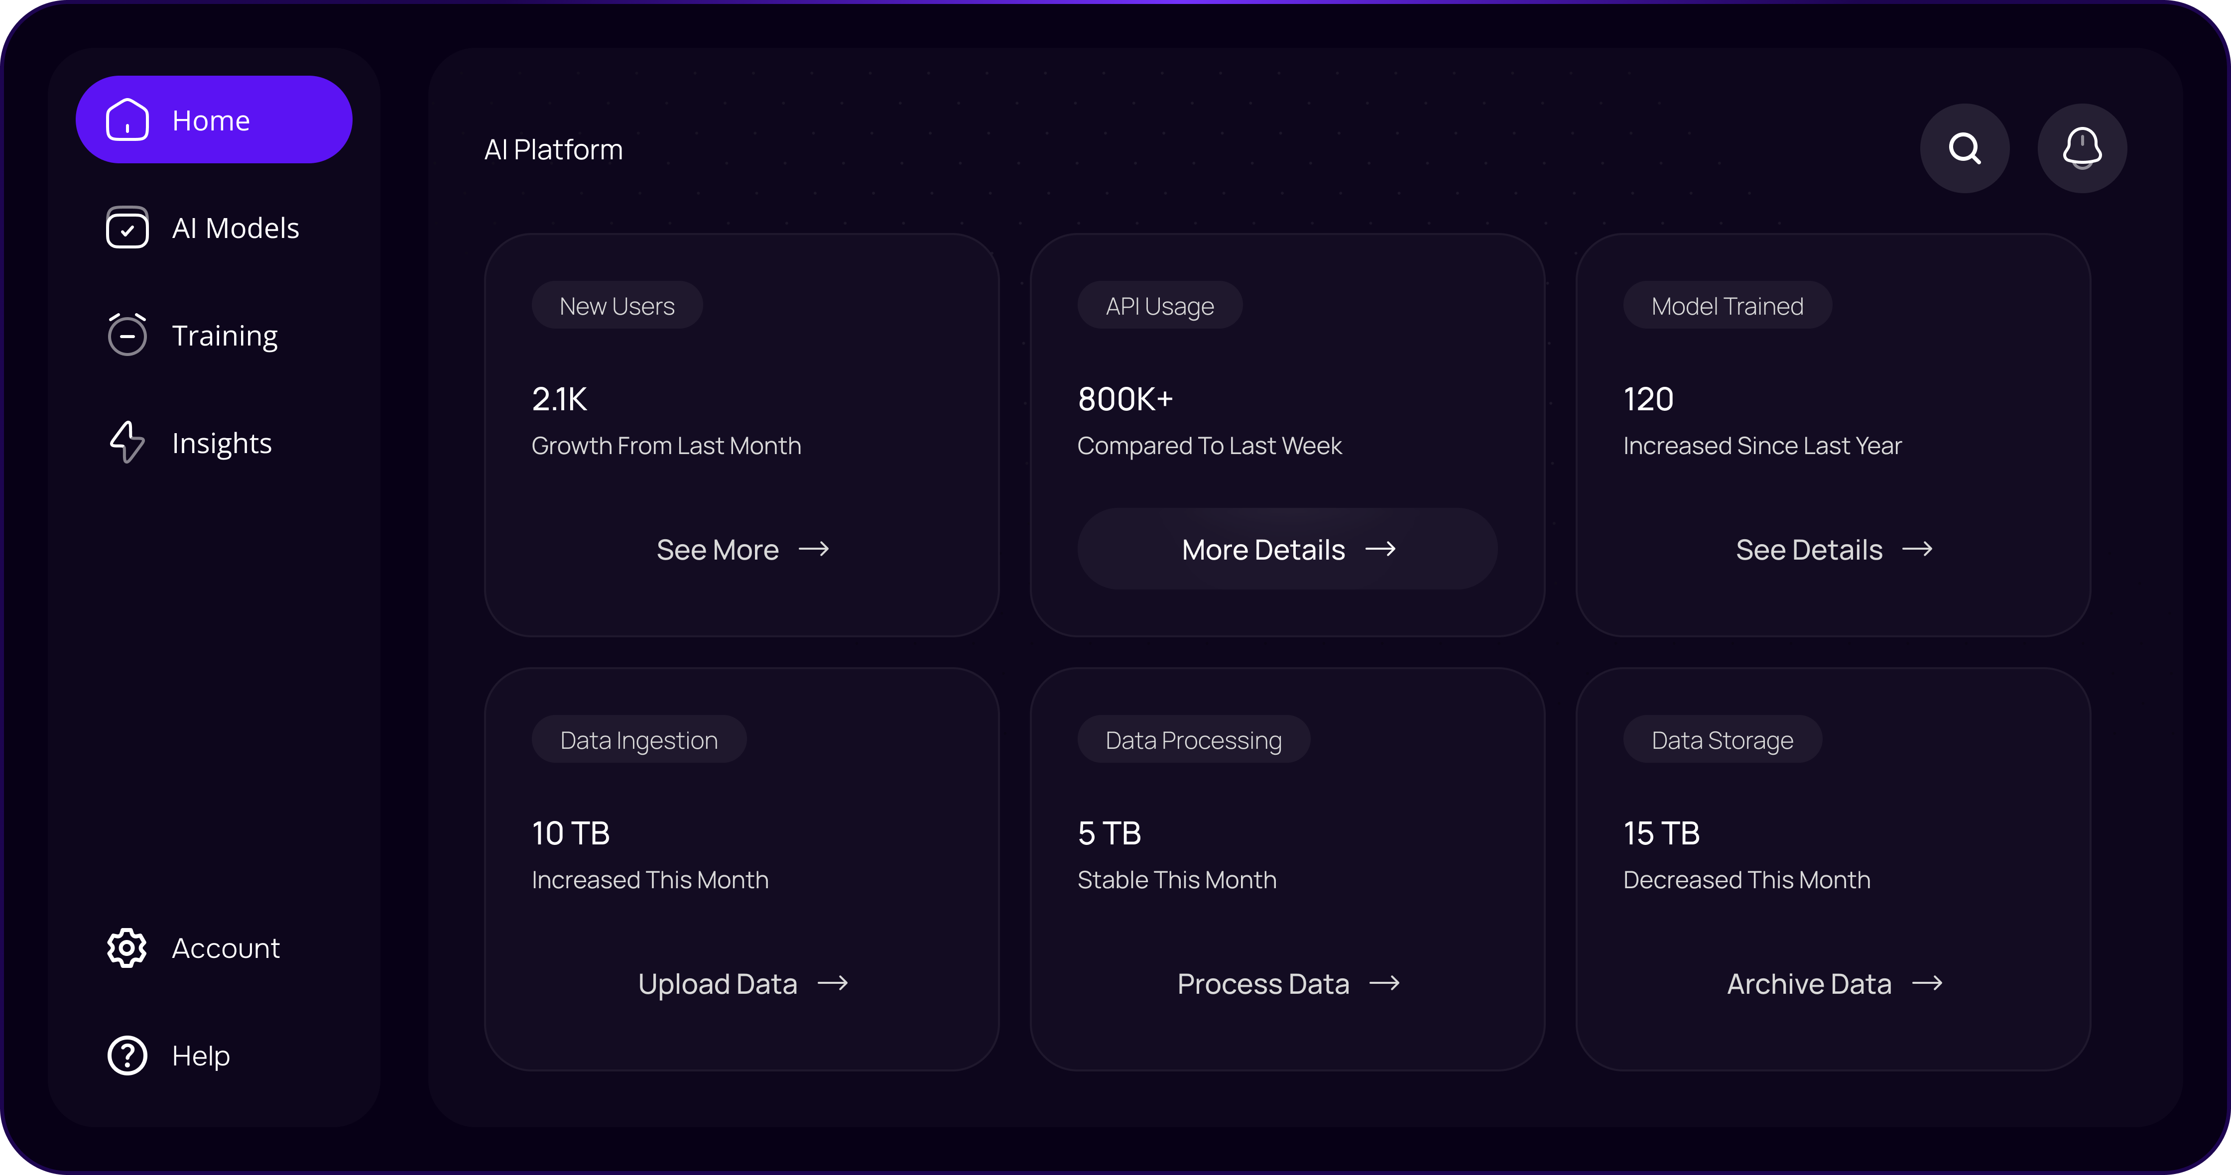Navigate to AI Models section
Image resolution: width=2231 pixels, height=1175 pixels.
pos(236,227)
